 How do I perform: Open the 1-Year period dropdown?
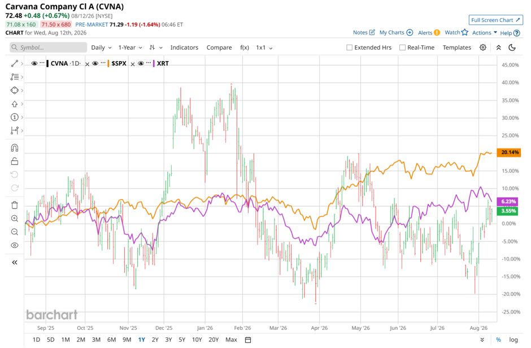130,47
